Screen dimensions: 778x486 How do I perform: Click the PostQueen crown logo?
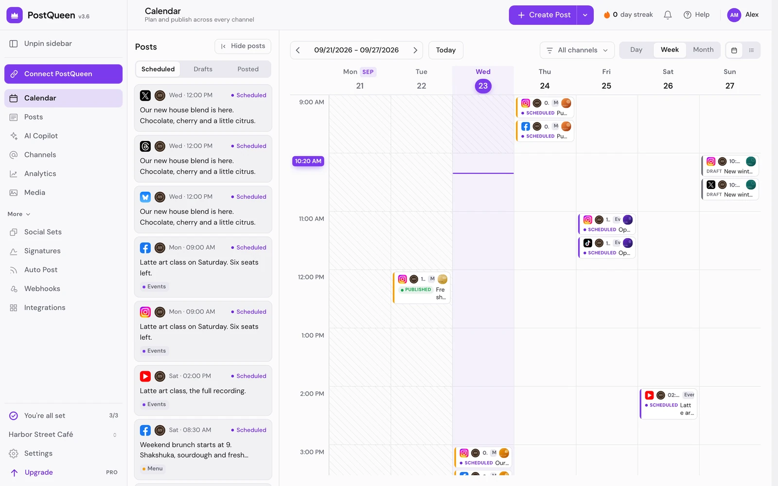pyautogui.click(x=15, y=15)
